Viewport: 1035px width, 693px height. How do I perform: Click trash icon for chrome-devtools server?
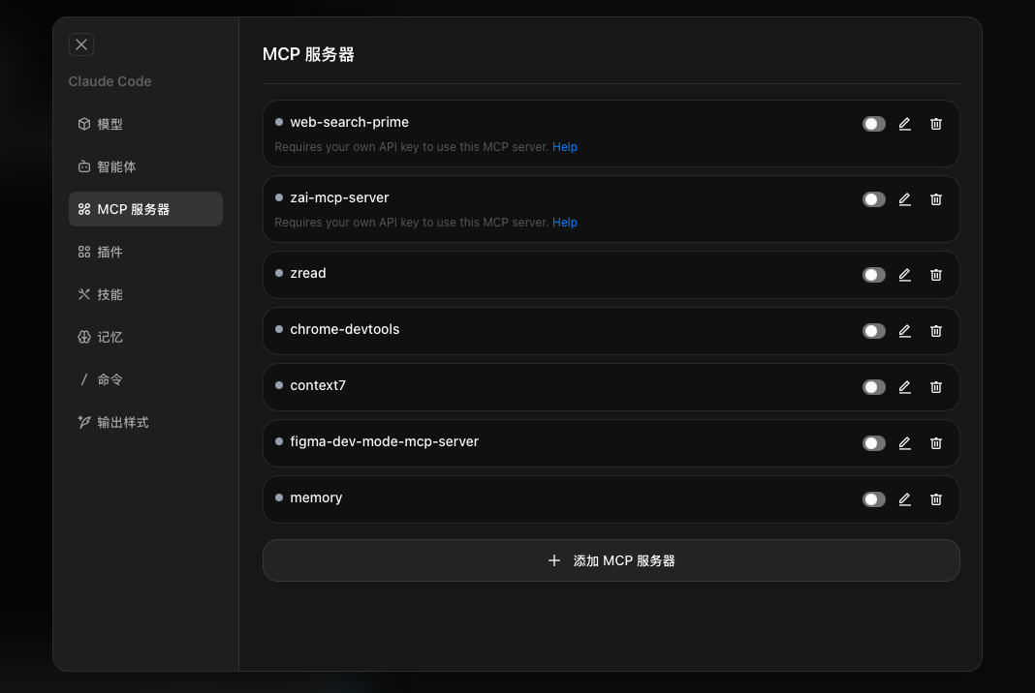[935, 331]
